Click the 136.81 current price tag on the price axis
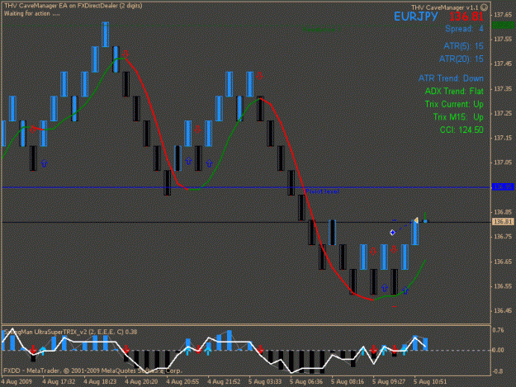This screenshot has width=516, height=387. [503, 222]
